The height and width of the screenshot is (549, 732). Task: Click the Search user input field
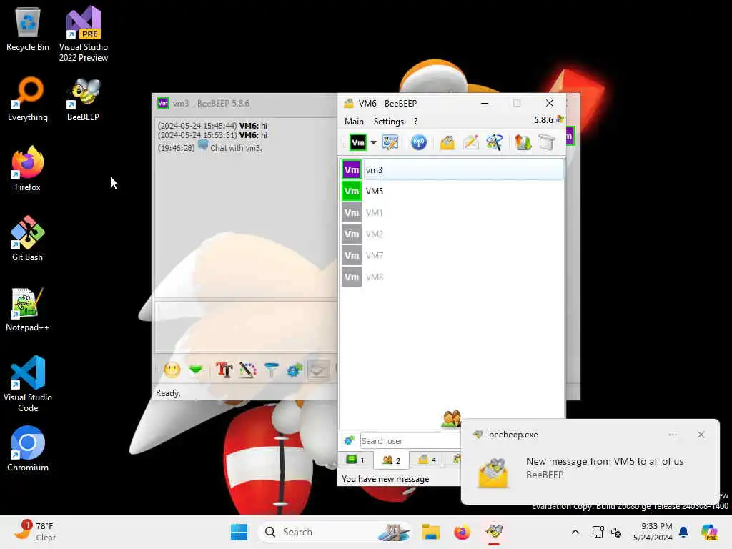point(410,440)
